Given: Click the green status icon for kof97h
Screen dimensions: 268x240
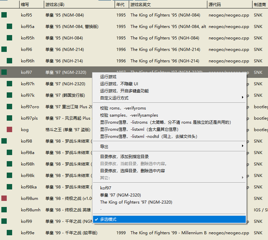Looking at the screenshot, I should [9, 84].
